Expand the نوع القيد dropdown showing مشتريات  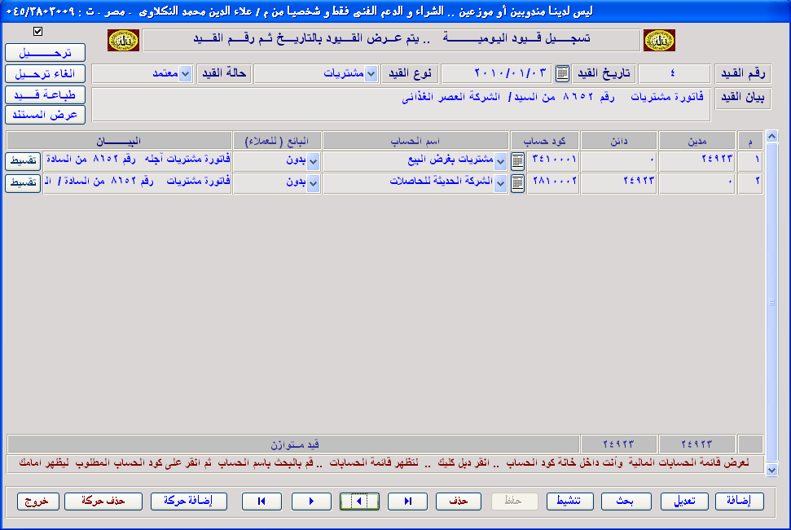click(371, 74)
